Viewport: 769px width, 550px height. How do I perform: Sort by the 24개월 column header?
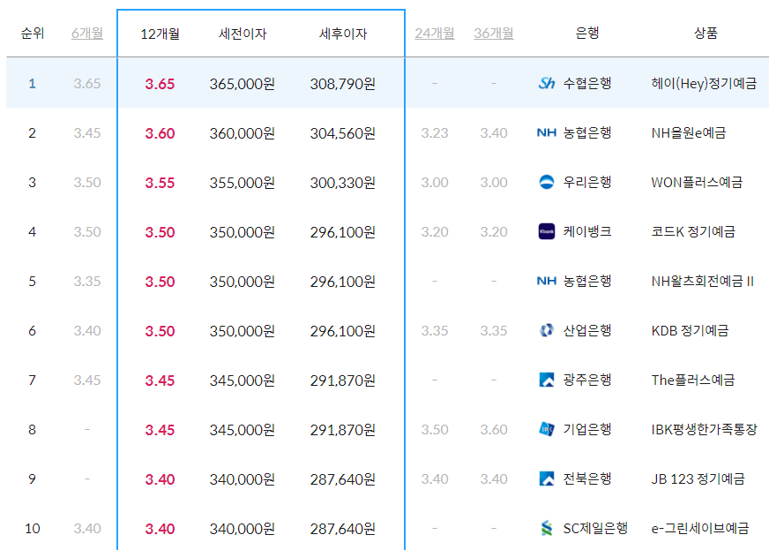435,34
